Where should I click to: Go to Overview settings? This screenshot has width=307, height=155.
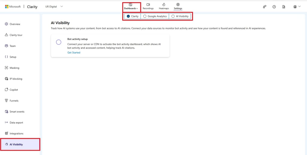click(15, 24)
